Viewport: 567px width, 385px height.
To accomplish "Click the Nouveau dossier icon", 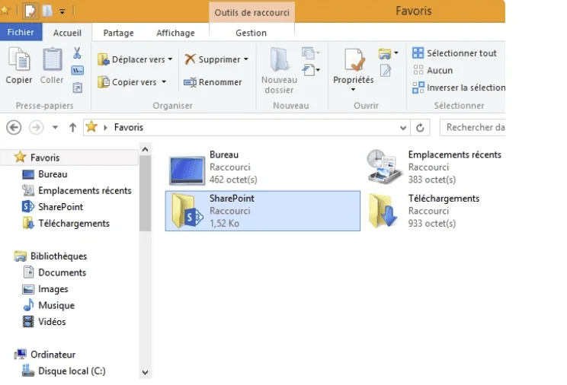I will 279,59.
